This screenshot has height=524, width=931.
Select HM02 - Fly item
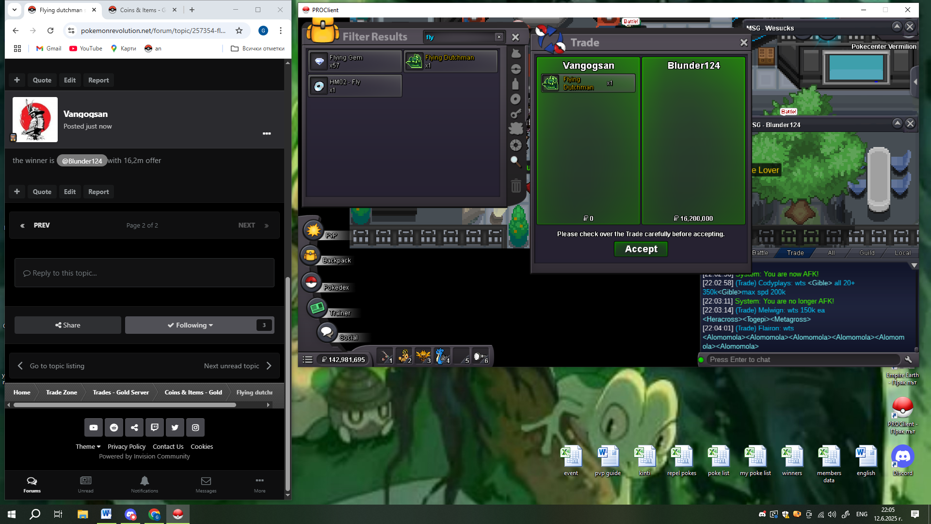point(355,86)
